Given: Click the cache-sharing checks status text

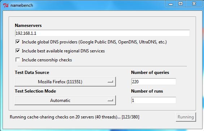Looking at the screenshot, I should 74,117.
